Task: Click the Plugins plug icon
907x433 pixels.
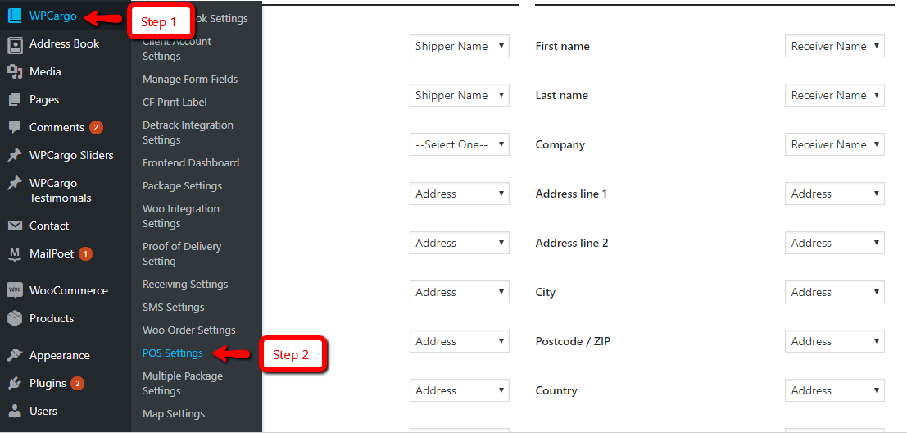Action: click(x=15, y=383)
